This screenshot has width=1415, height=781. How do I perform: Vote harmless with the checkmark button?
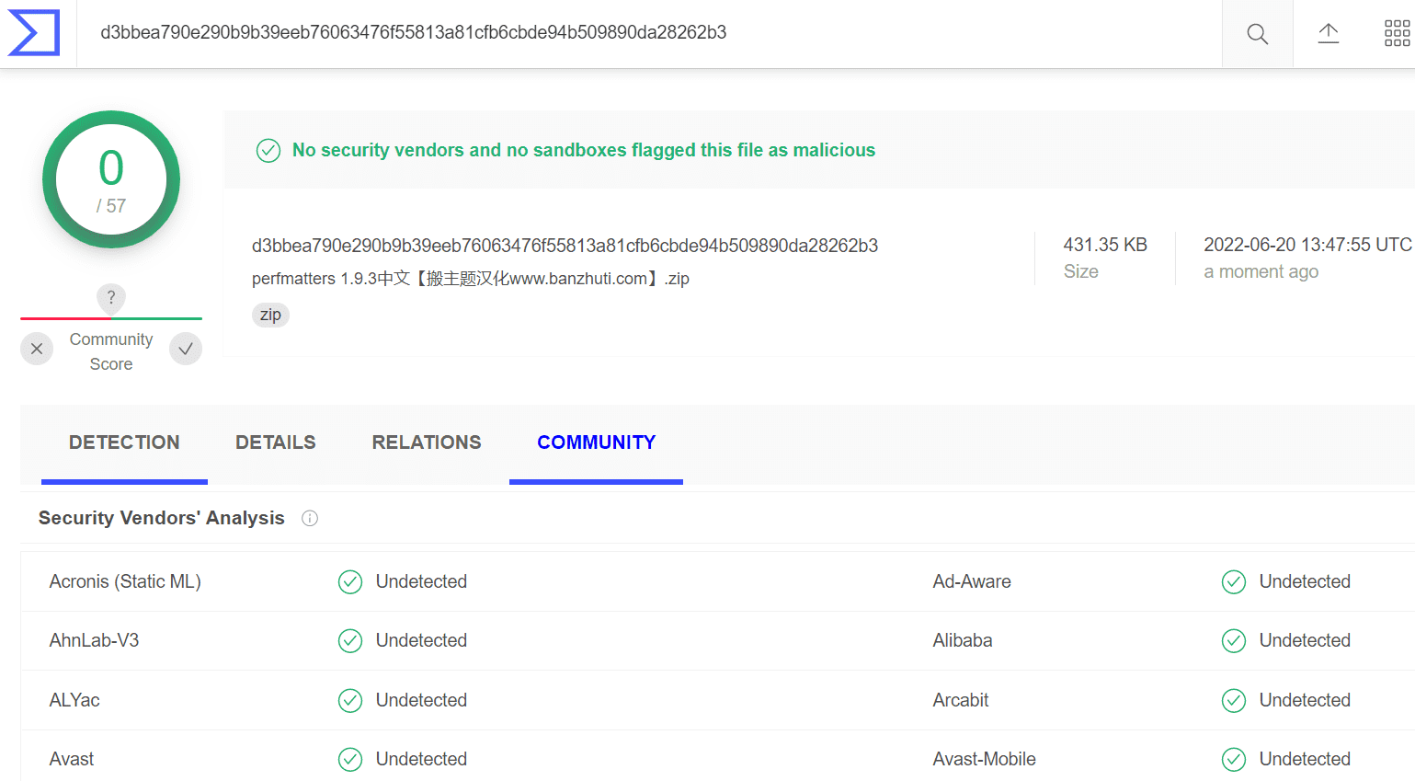pyautogui.click(x=186, y=349)
